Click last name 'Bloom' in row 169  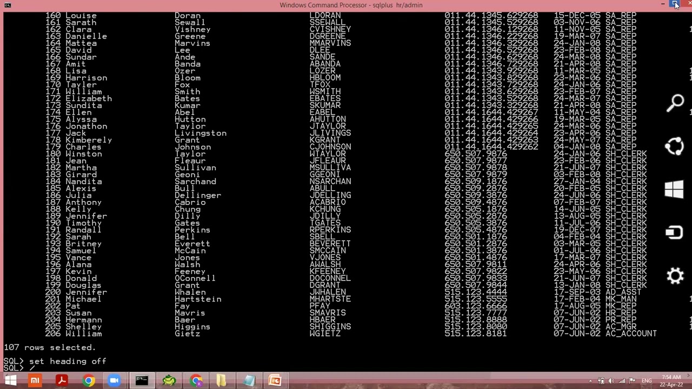pyautogui.click(x=188, y=78)
